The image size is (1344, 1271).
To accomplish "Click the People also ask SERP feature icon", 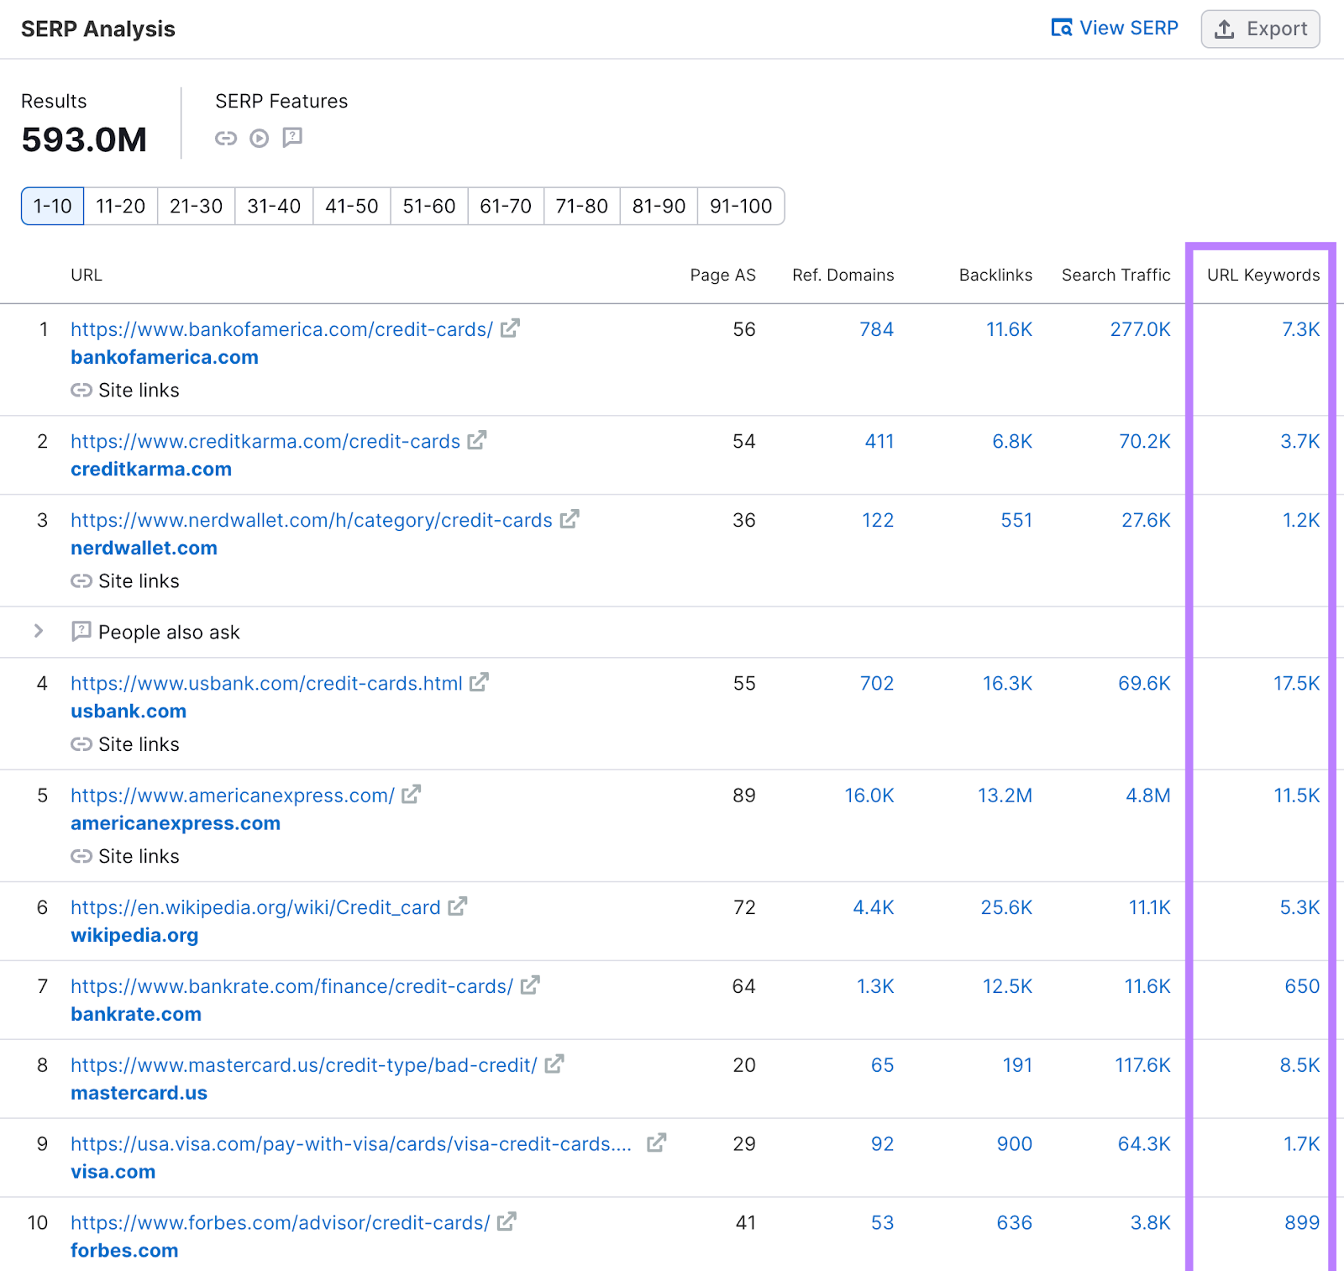I will (292, 137).
